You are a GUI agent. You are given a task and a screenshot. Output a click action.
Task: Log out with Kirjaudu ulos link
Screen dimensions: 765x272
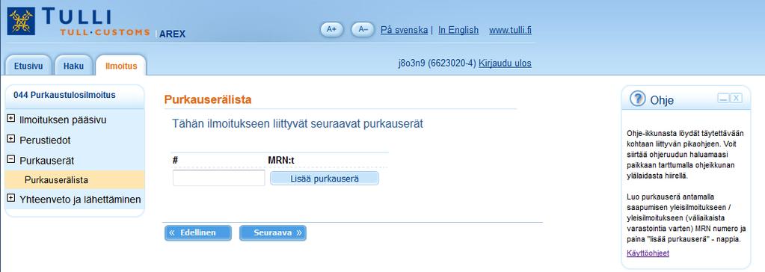(505, 64)
